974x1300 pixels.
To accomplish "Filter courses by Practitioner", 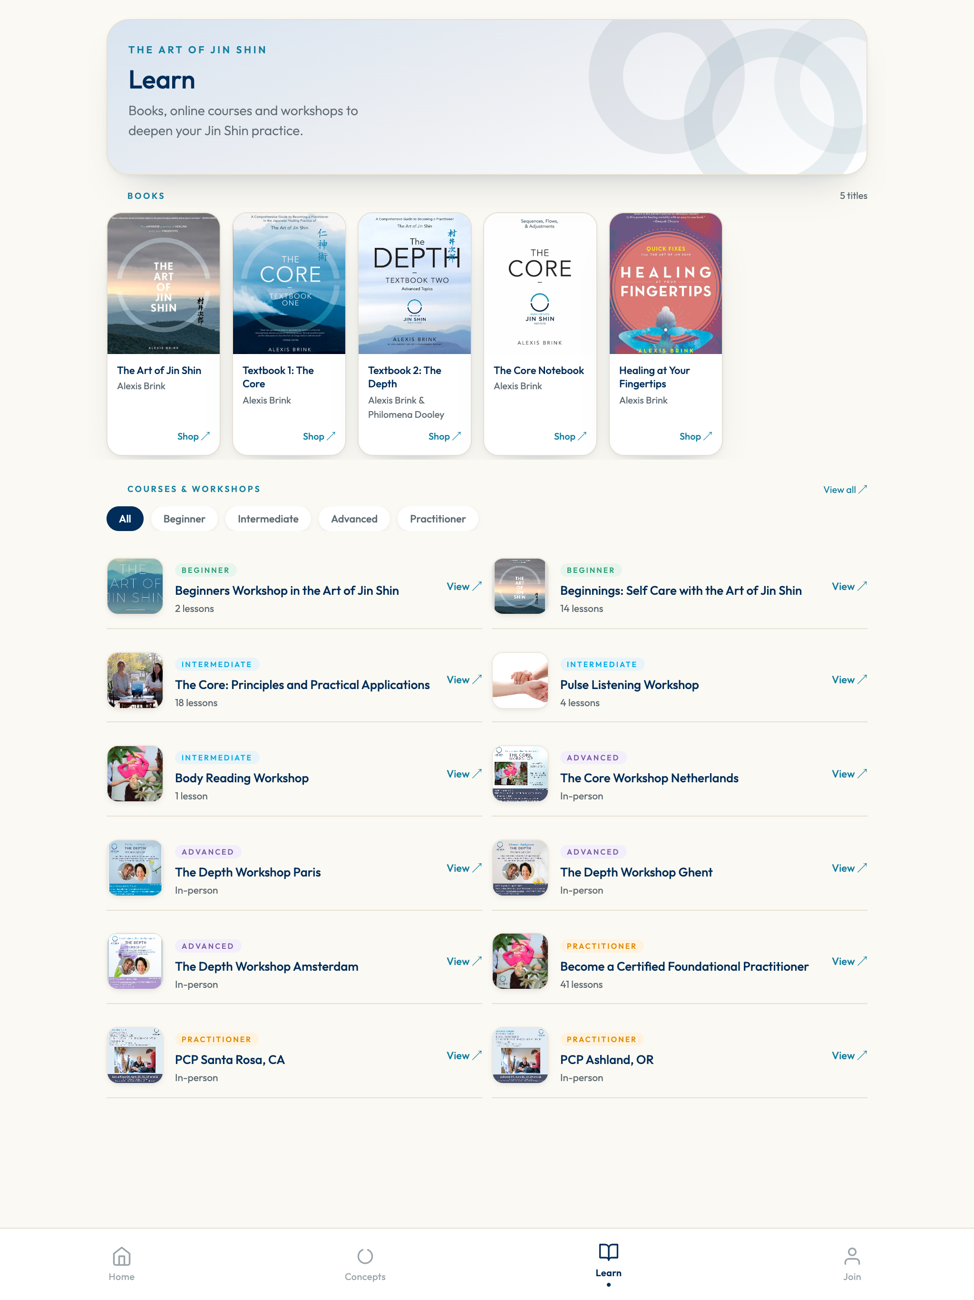I will [438, 519].
